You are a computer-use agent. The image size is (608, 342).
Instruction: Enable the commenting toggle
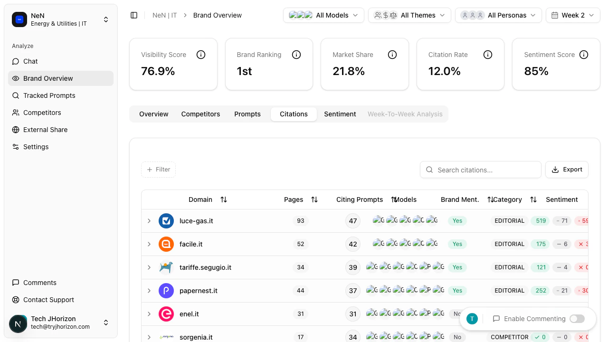[577, 319]
